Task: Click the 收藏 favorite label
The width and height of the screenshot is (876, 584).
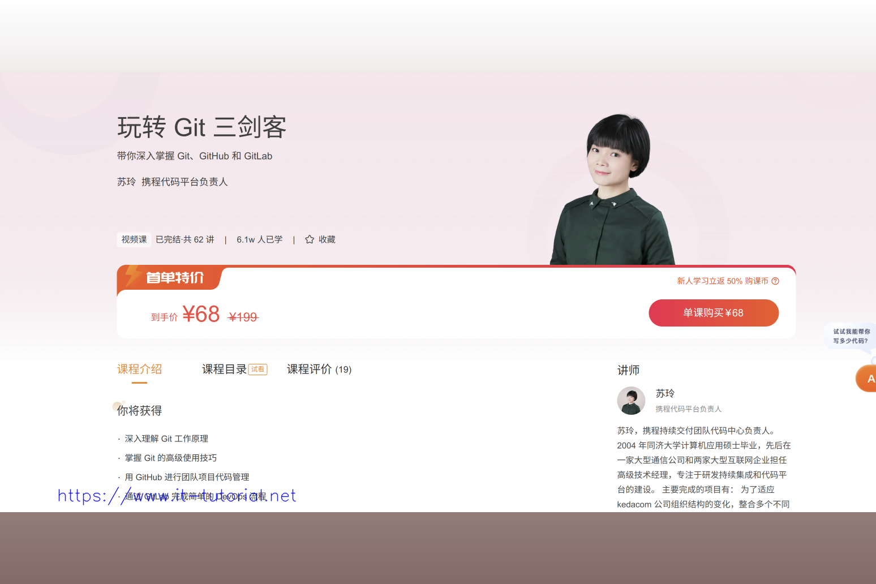Action: tap(327, 239)
